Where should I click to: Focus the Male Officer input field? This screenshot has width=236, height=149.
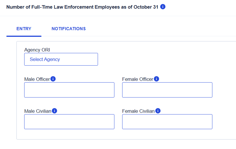pos(69,90)
